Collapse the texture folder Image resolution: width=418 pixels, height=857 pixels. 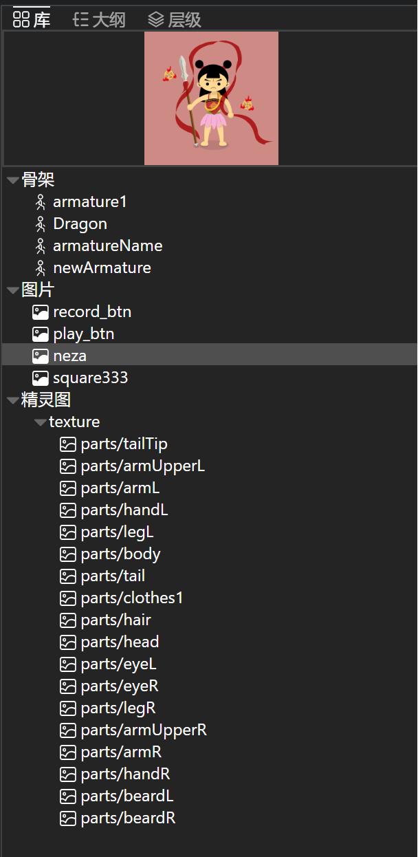pyautogui.click(x=41, y=422)
